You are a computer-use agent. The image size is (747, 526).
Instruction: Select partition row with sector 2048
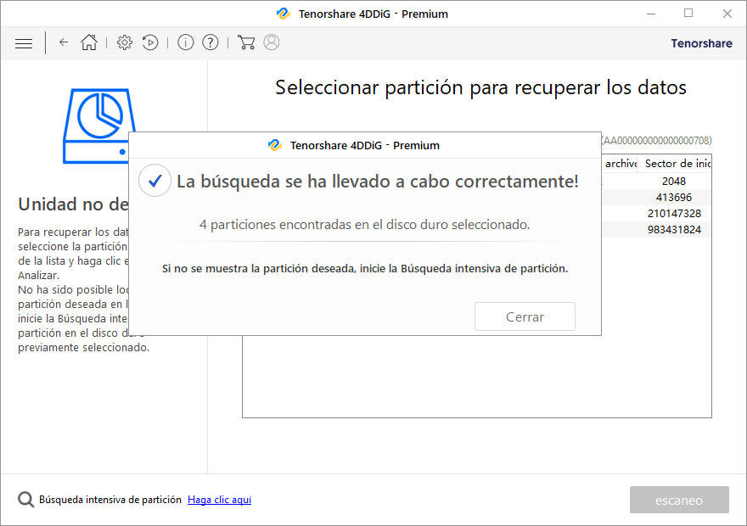coord(656,182)
